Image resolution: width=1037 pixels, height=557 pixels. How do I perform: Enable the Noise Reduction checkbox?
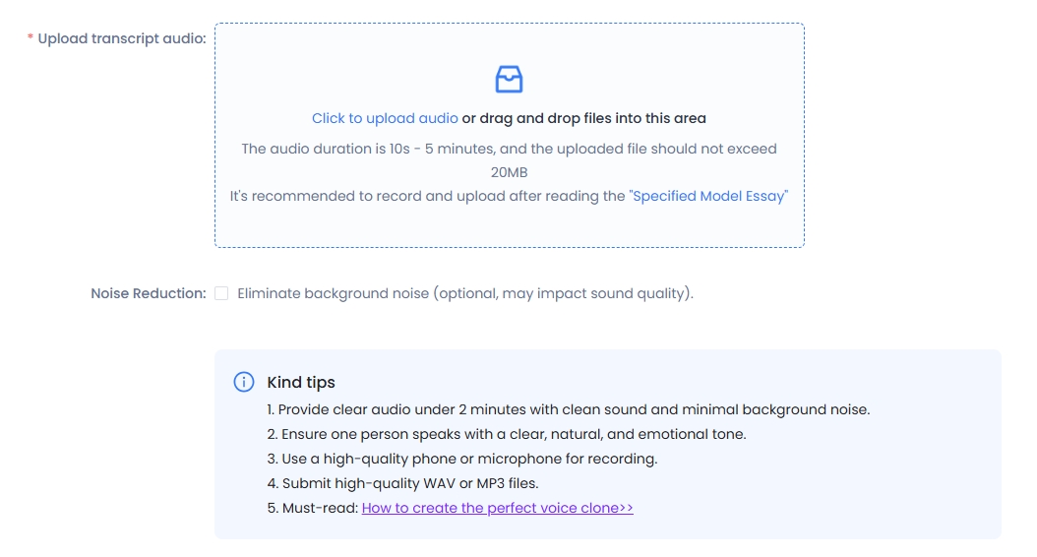pyautogui.click(x=221, y=293)
